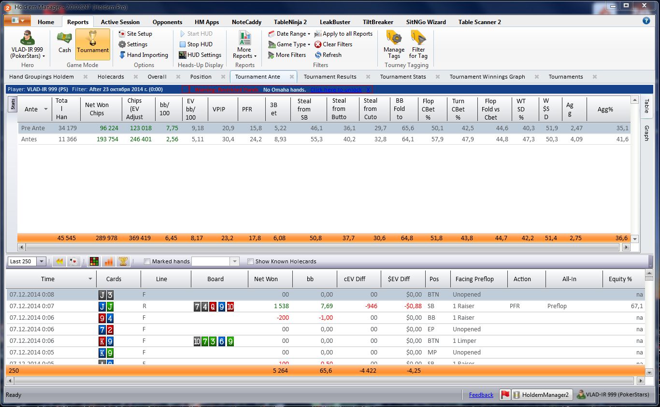The height and width of the screenshot is (407, 660).
Task: Click the gold trophy icon in hands toolbar
Action: [x=123, y=261]
